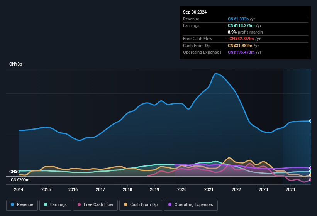Viewport: 317px width, 216px height.
Task: Click the 2024 x-axis label
Action: pyautogui.click(x=290, y=189)
